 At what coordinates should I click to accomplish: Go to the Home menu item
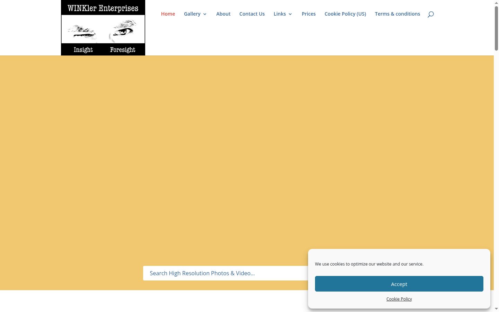[168, 14]
